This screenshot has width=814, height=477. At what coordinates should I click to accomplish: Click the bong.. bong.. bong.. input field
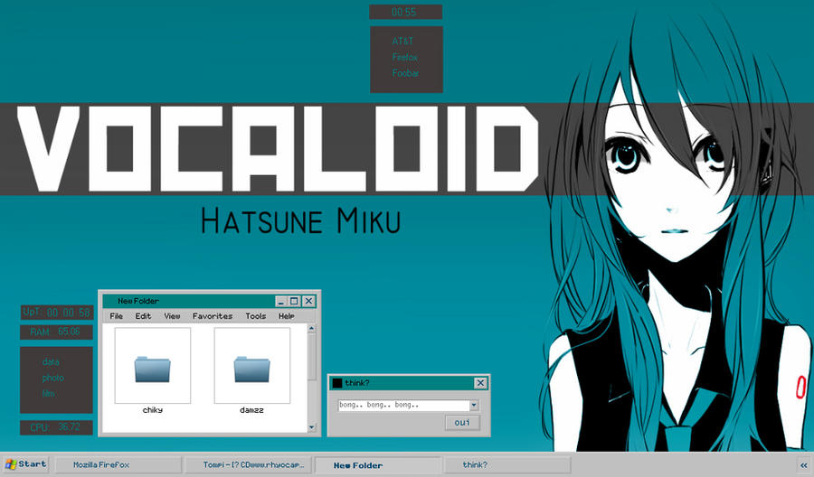[403, 405]
